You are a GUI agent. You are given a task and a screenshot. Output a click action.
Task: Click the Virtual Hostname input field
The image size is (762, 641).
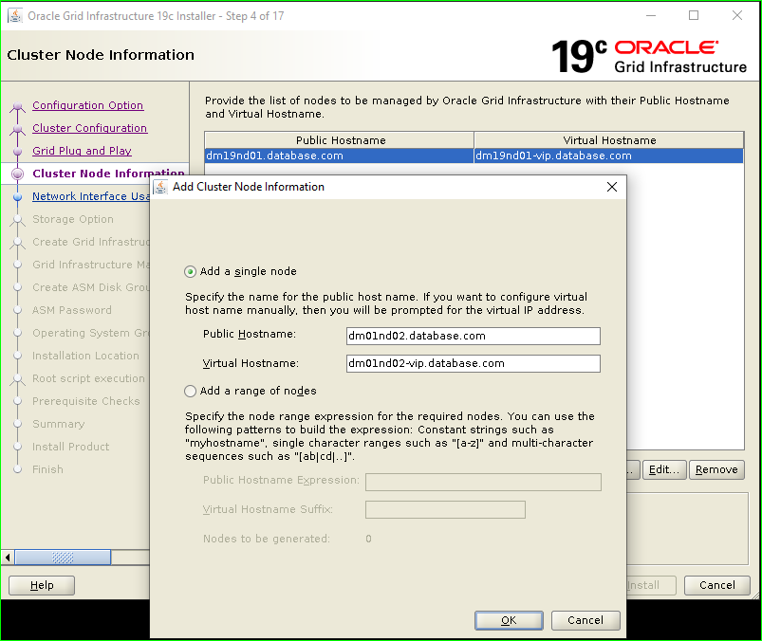473,363
